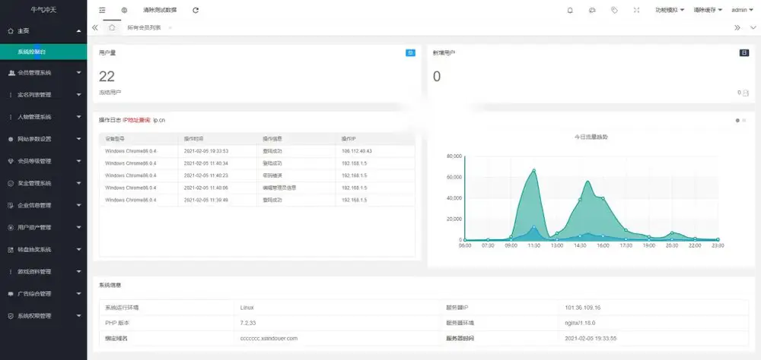The image size is (761, 360).
Task: Click the 操作时间 column header
Action: pyautogui.click(x=193, y=138)
